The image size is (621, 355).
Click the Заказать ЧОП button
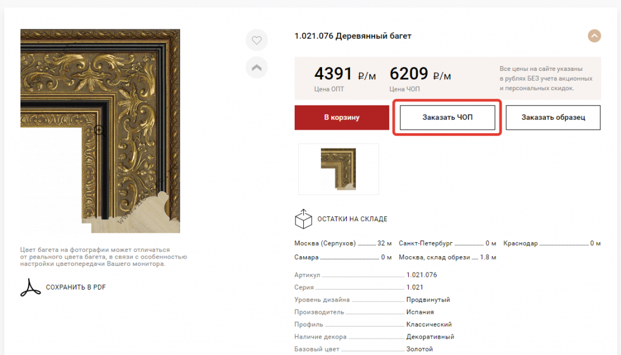pos(448,118)
